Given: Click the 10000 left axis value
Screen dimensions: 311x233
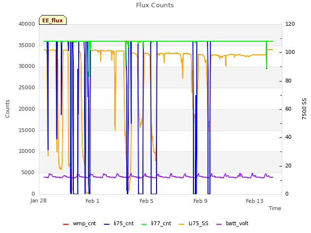Looking at the screenshot, I should [x=27, y=151].
